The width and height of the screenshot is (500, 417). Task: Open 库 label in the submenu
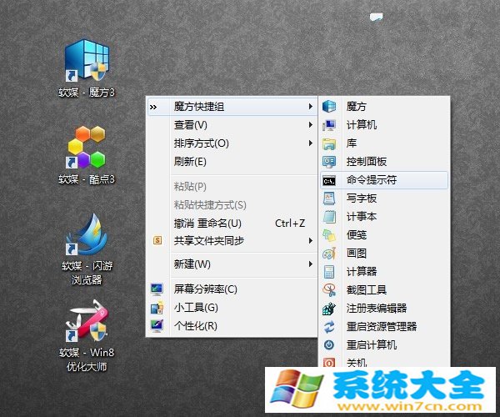tap(352, 143)
